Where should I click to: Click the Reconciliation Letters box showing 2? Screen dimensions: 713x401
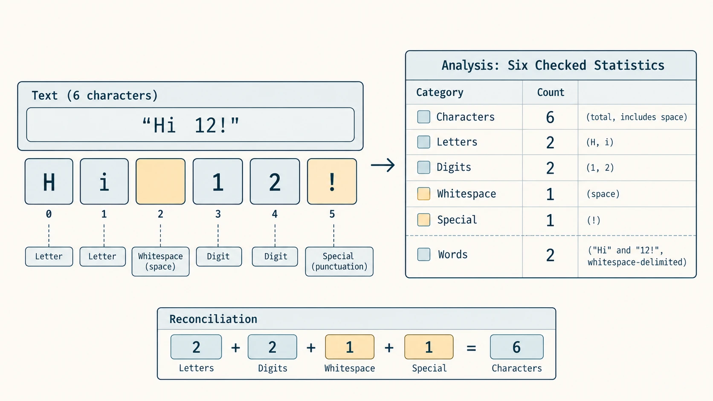(196, 347)
